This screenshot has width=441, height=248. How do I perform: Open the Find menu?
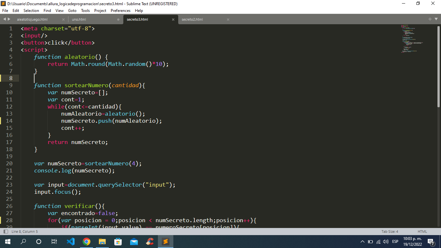pos(47,11)
